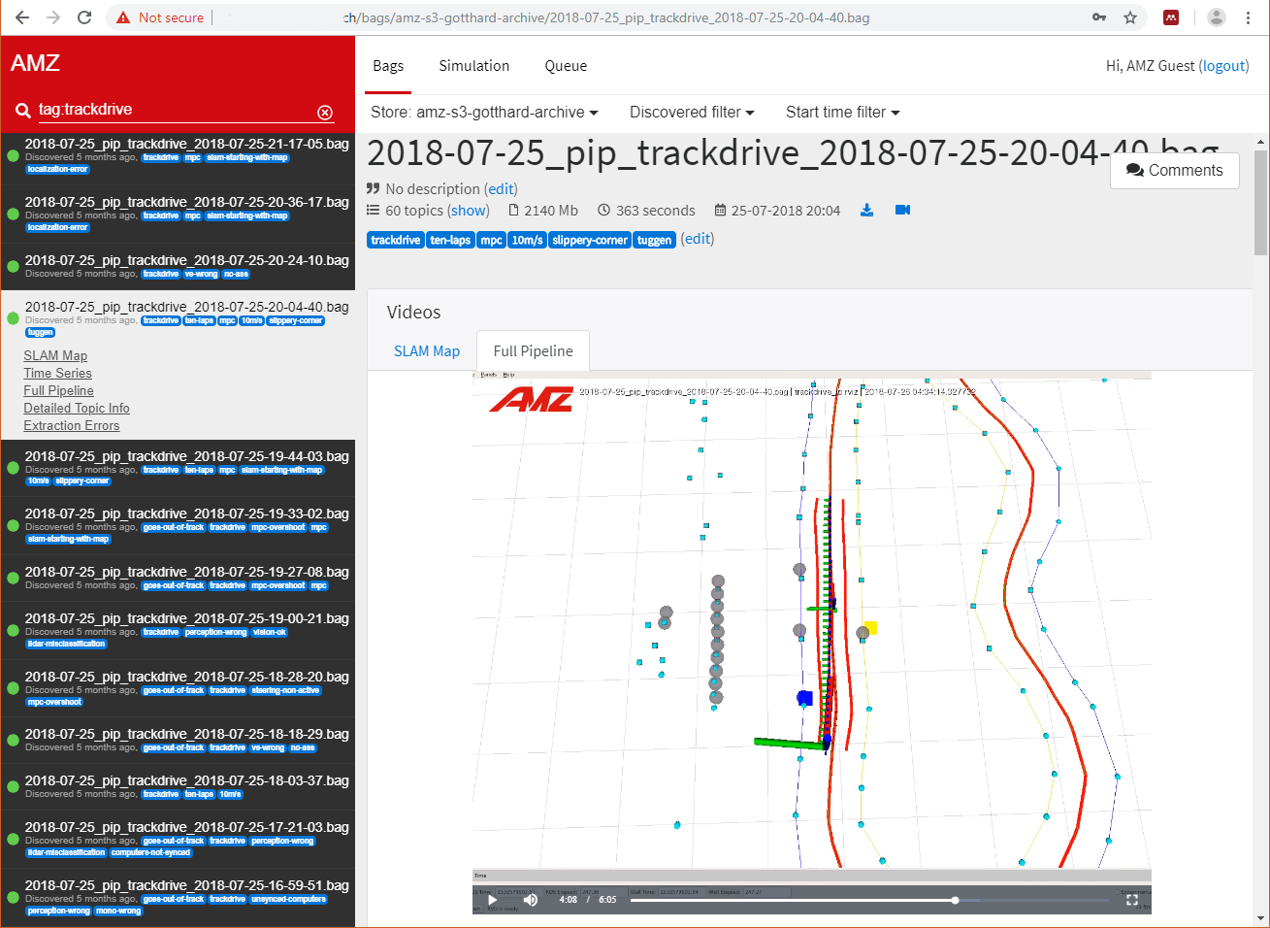
Task: Download the bag file via download icon
Action: tap(866, 210)
